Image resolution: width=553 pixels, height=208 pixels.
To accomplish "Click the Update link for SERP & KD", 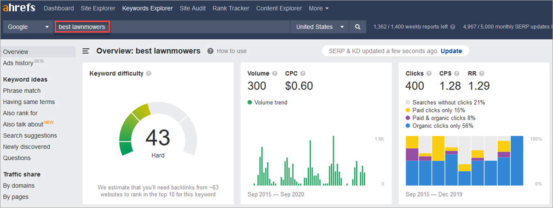I will coord(451,51).
